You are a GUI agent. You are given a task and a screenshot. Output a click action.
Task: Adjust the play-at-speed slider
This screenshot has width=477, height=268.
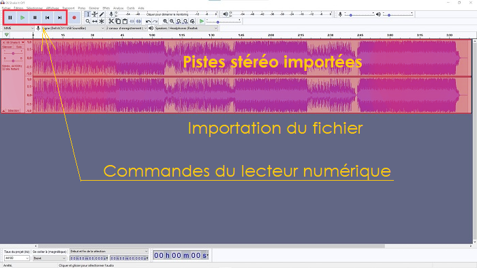pyautogui.click(x=224, y=21)
